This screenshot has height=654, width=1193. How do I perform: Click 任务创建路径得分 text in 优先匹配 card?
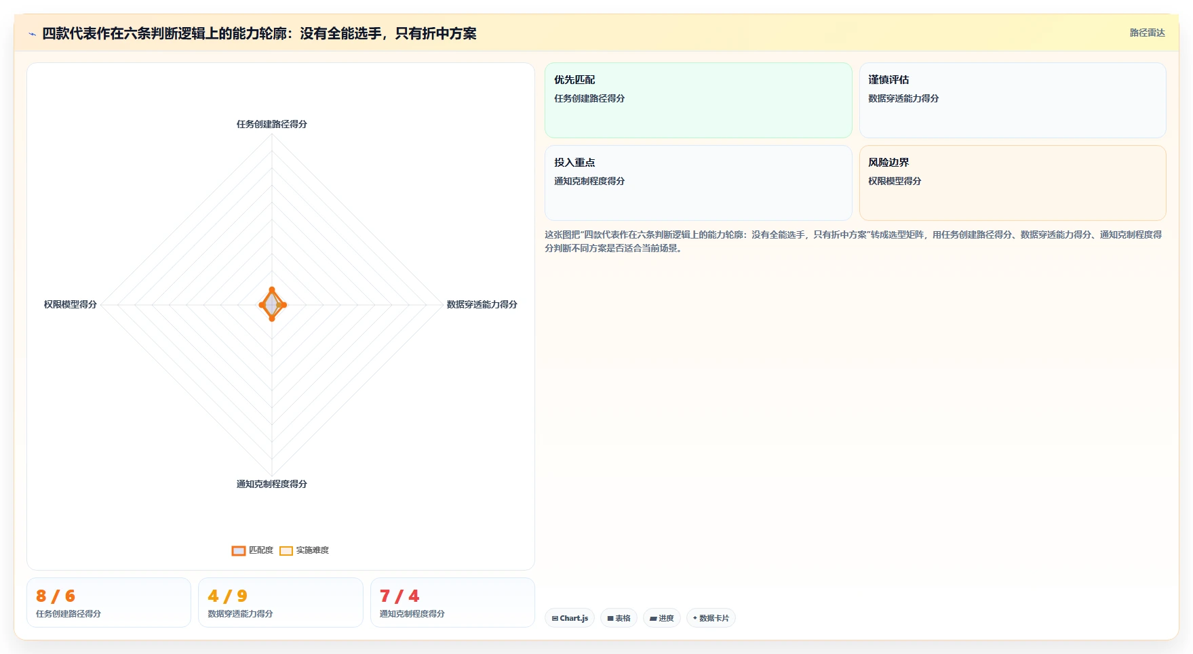[589, 98]
